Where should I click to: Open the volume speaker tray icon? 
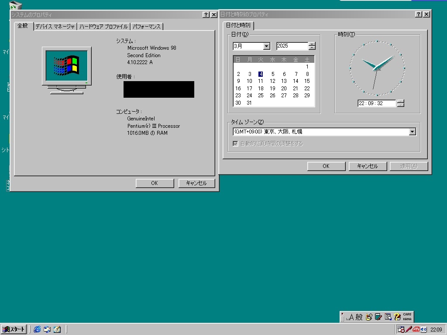tap(423, 330)
